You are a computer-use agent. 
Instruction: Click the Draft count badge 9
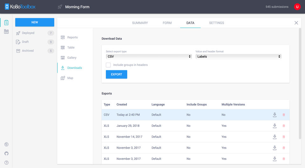(x=51, y=42)
